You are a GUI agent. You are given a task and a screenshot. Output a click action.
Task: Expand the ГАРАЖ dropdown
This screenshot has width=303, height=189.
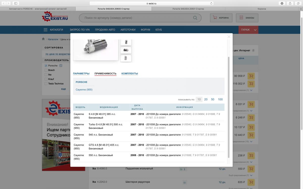tap(255, 30)
